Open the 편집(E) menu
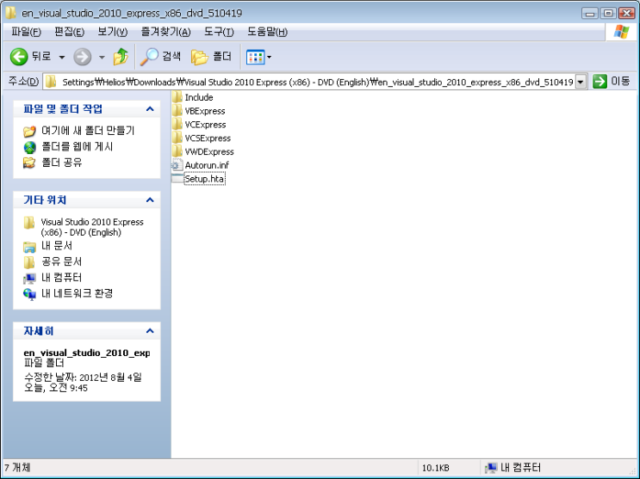Image resolution: width=640 pixels, height=479 pixels. tap(70, 32)
